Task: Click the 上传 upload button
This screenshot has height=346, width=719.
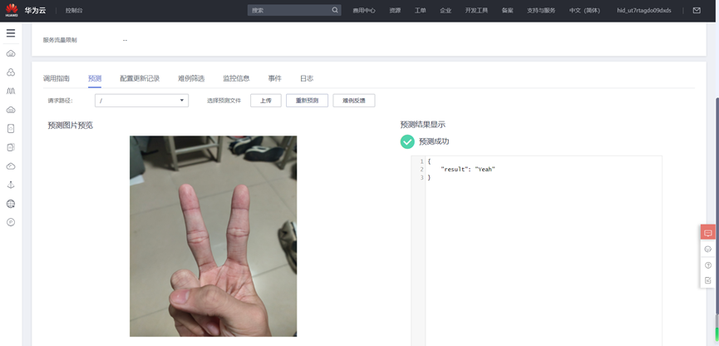Action: tap(265, 101)
